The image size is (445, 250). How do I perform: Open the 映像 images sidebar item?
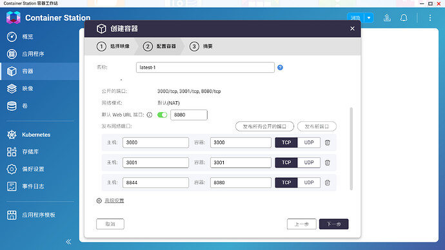point(40,88)
